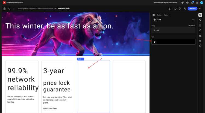Screen dimensions: 205x113
Task: Open the more options menu beside Publish
Action: tap(200, 9)
